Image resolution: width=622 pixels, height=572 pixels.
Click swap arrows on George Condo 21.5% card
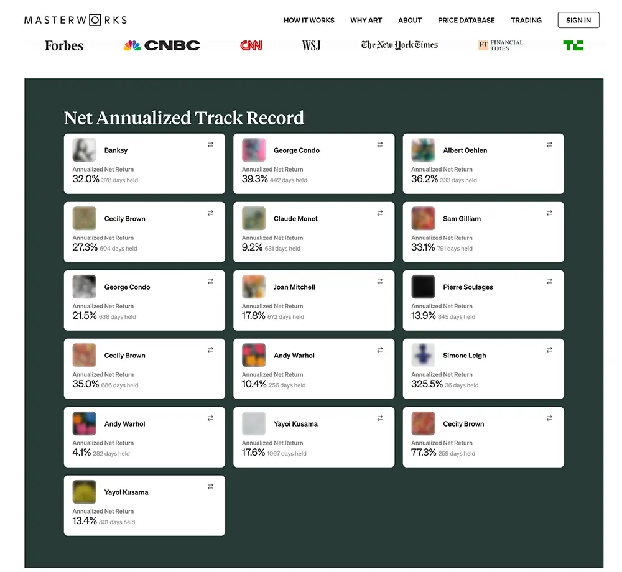click(210, 282)
